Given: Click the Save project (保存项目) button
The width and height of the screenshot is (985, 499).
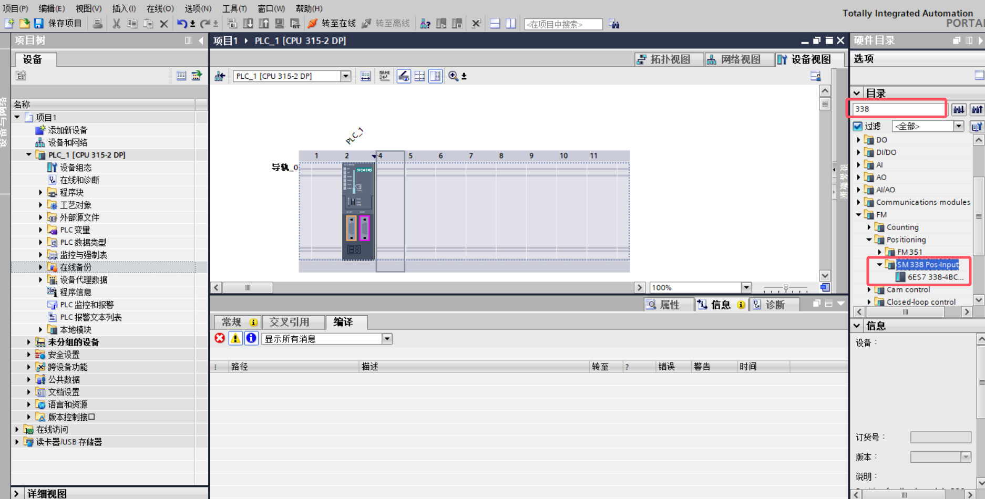Looking at the screenshot, I should coord(57,24).
